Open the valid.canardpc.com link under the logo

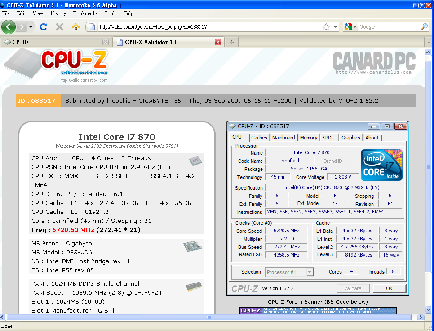[x=84, y=80]
